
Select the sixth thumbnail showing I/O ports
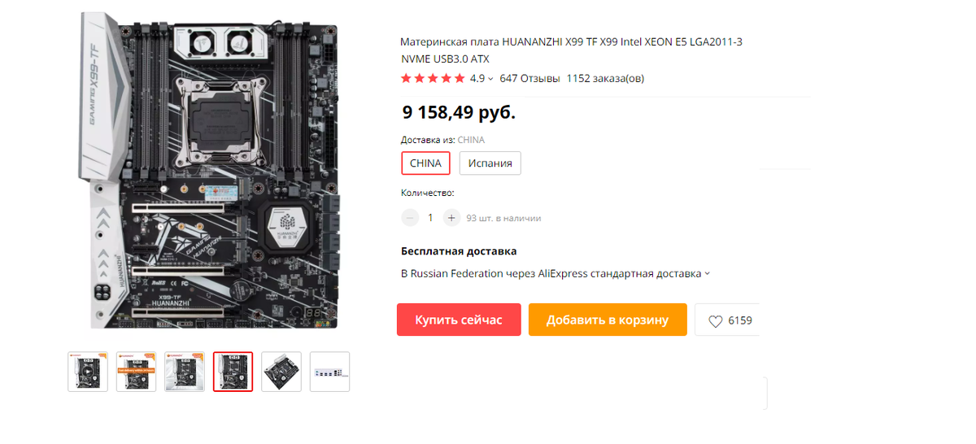(x=330, y=372)
